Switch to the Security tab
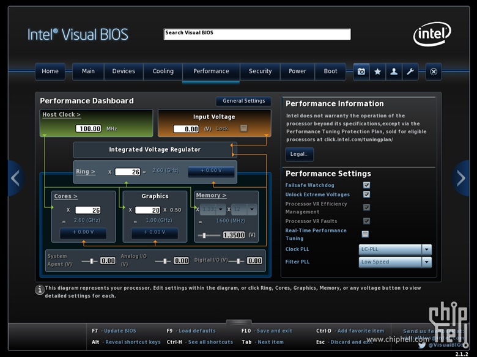This screenshot has height=357, width=477. click(x=260, y=72)
